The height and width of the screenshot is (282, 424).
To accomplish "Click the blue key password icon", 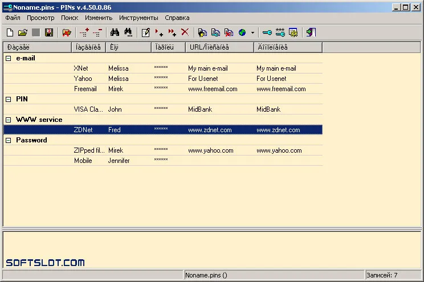I will (267, 32).
